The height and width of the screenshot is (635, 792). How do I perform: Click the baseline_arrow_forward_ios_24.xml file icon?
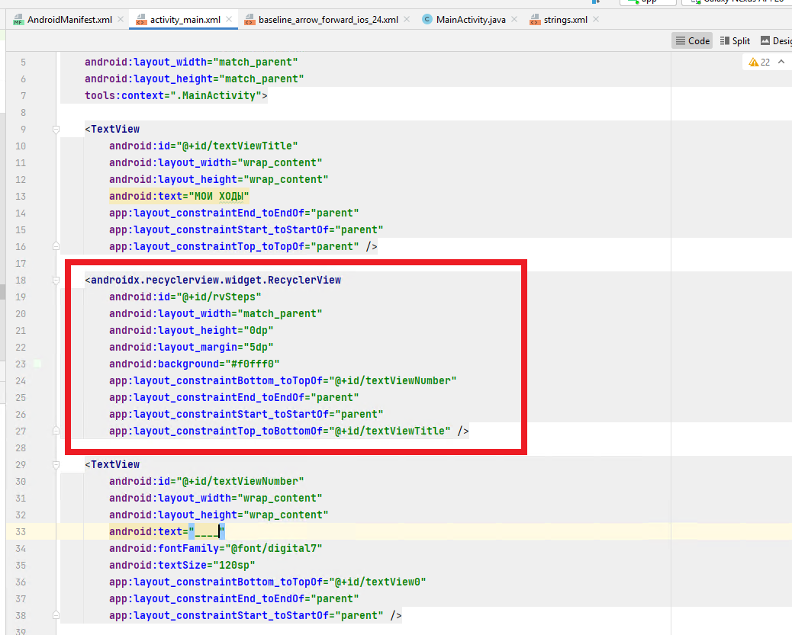pos(250,20)
